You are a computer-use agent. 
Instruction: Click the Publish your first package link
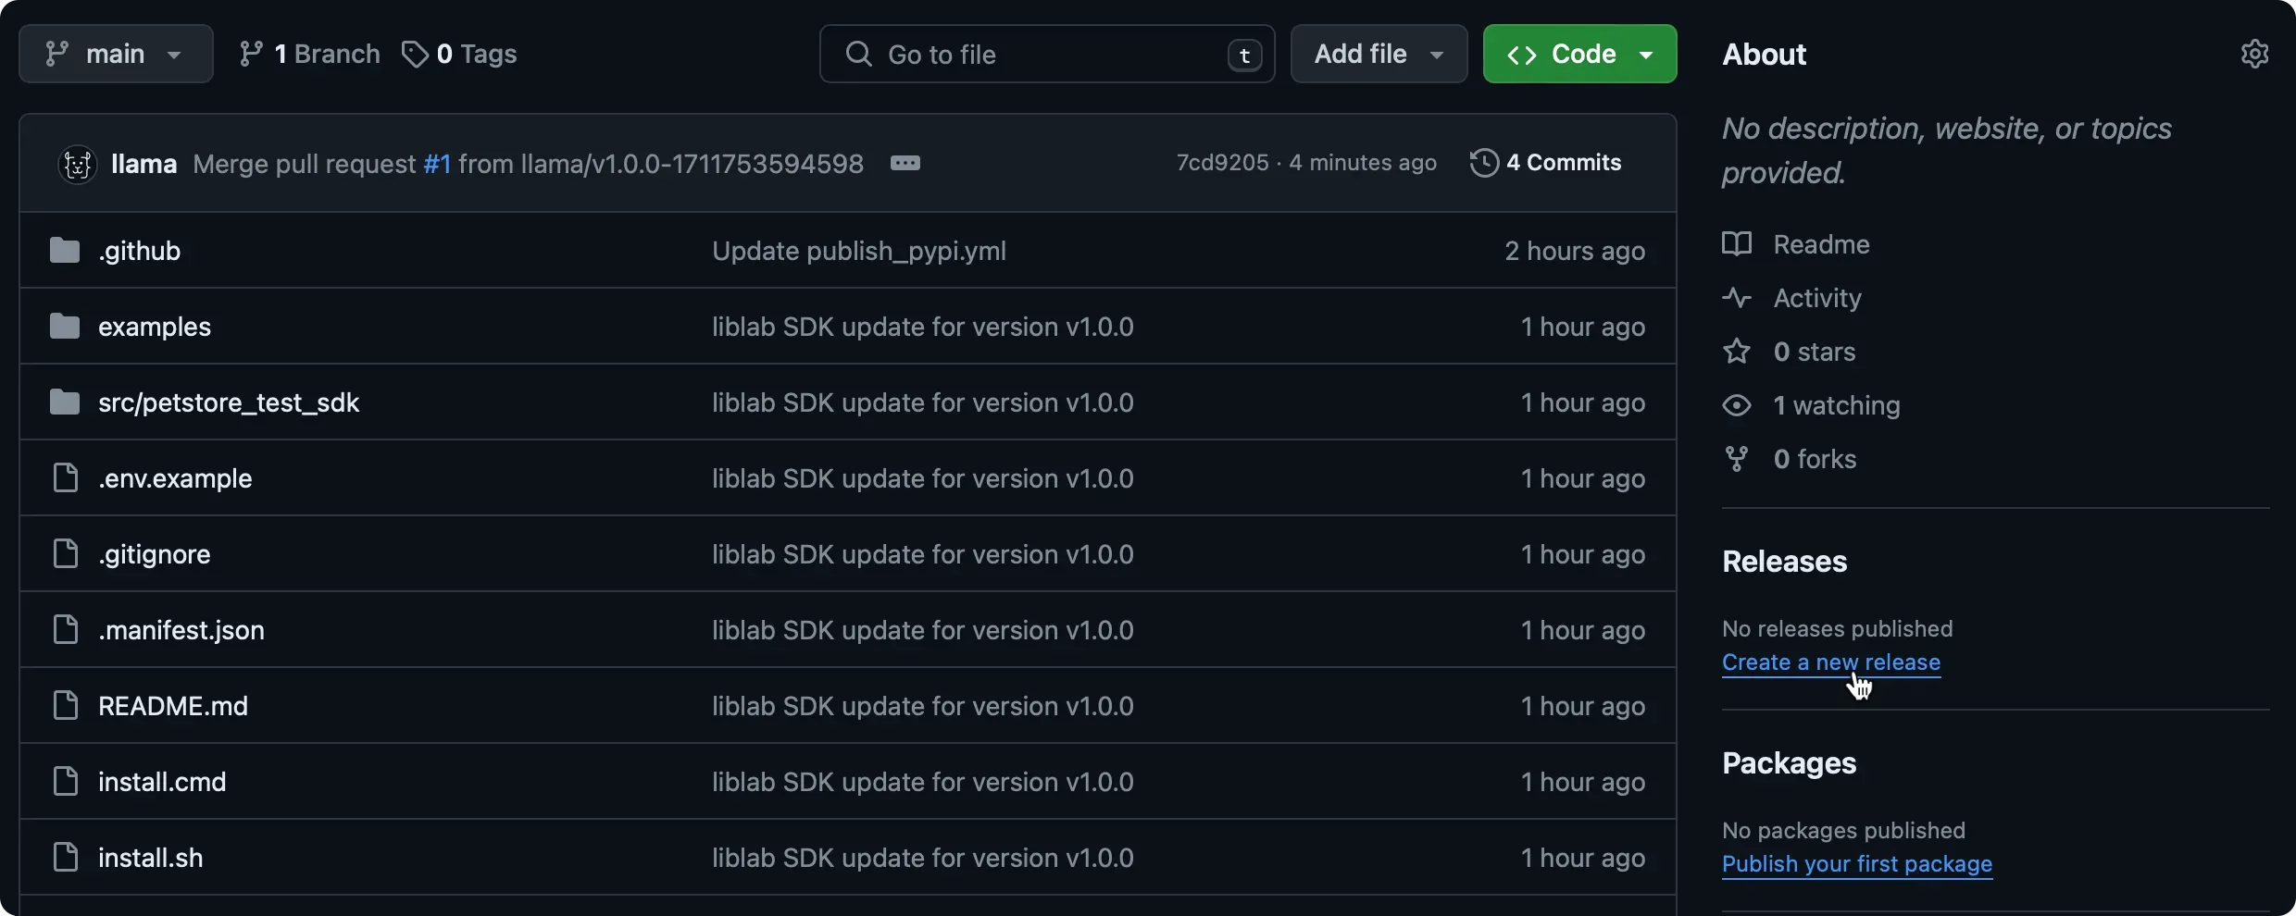(x=1858, y=864)
